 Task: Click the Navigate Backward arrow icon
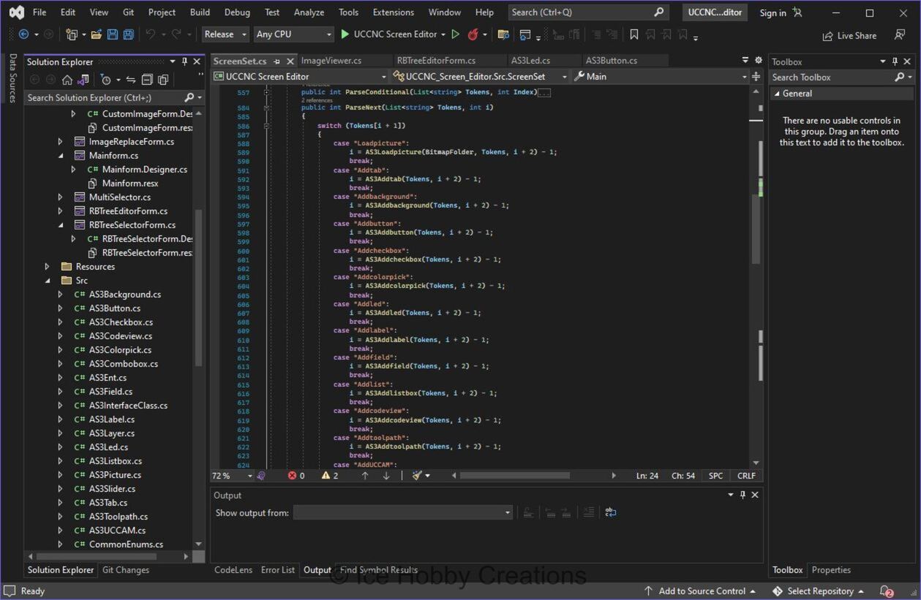tap(23, 34)
